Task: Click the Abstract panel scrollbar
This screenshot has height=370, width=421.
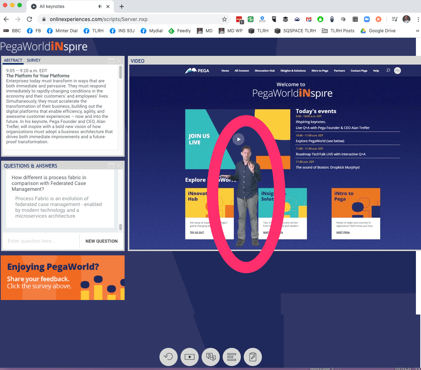Action: (x=121, y=72)
